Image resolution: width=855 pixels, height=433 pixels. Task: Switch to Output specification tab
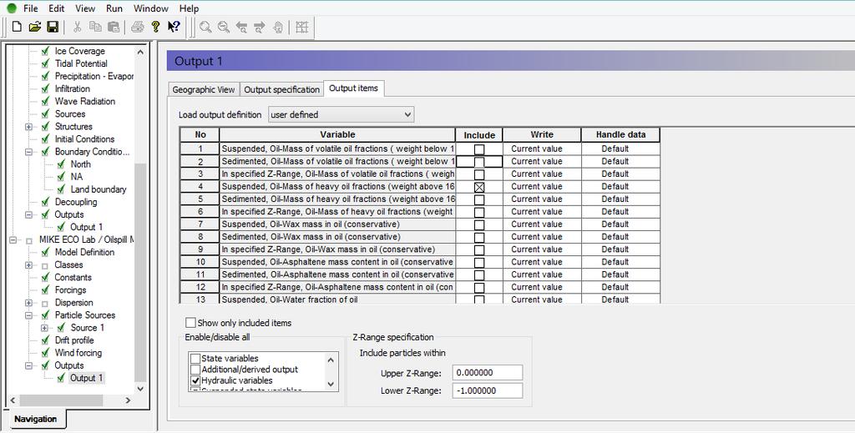[281, 89]
